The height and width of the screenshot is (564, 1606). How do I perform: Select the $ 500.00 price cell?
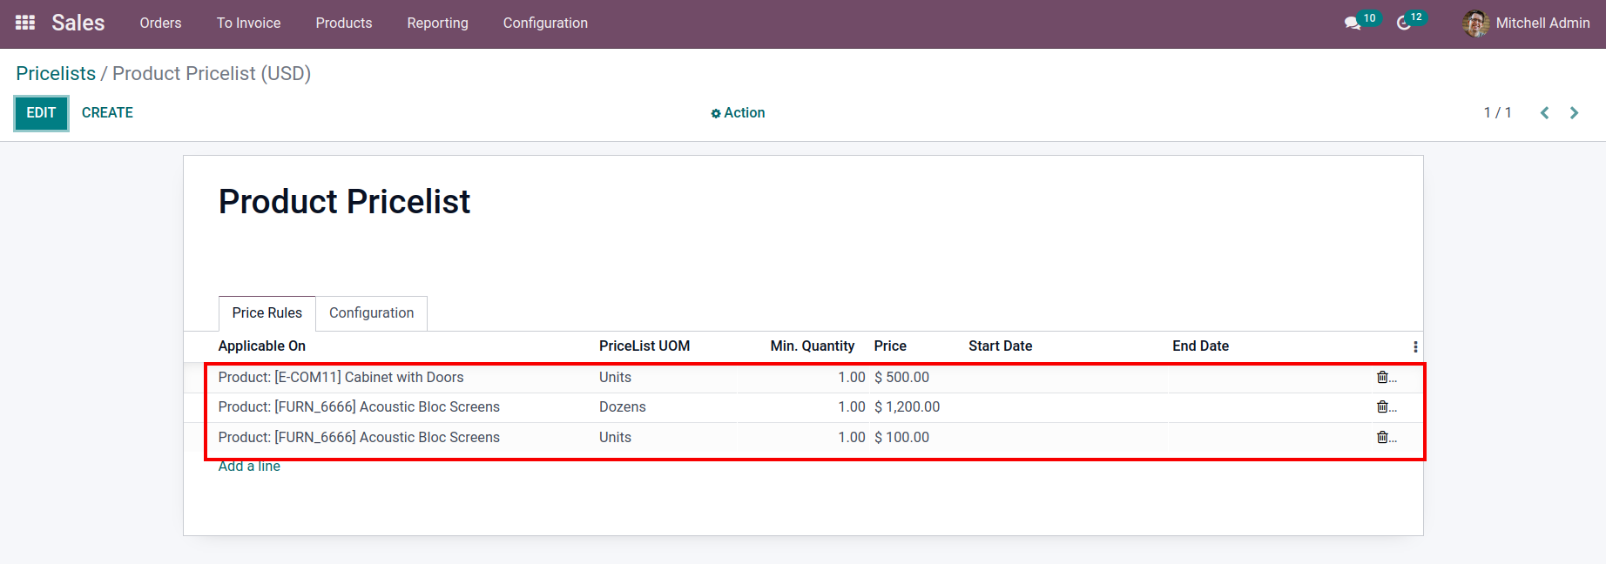click(902, 377)
